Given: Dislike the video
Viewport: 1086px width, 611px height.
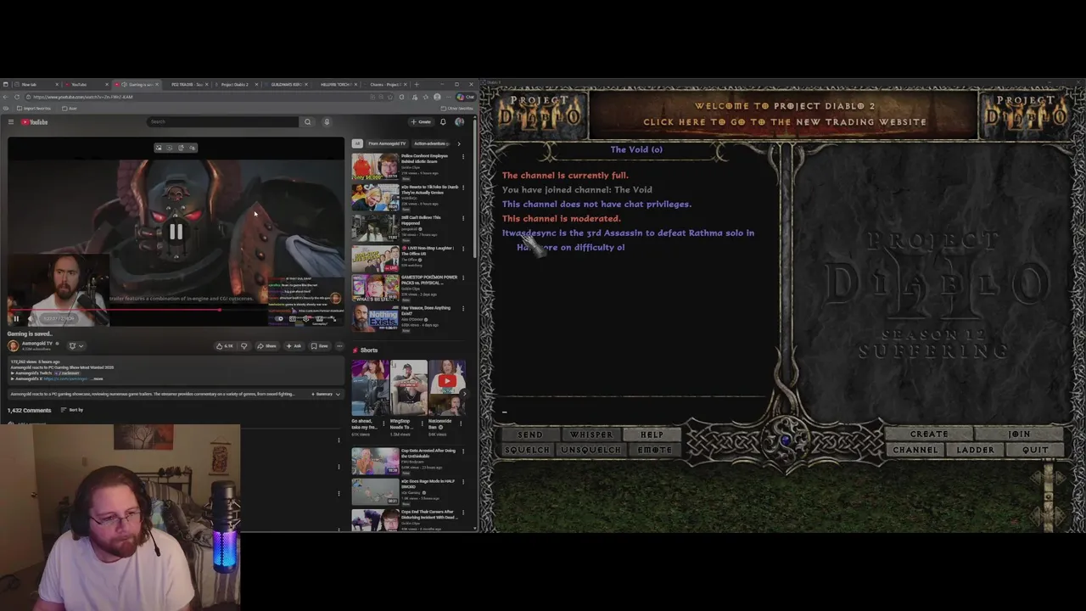Looking at the screenshot, I should tap(244, 346).
